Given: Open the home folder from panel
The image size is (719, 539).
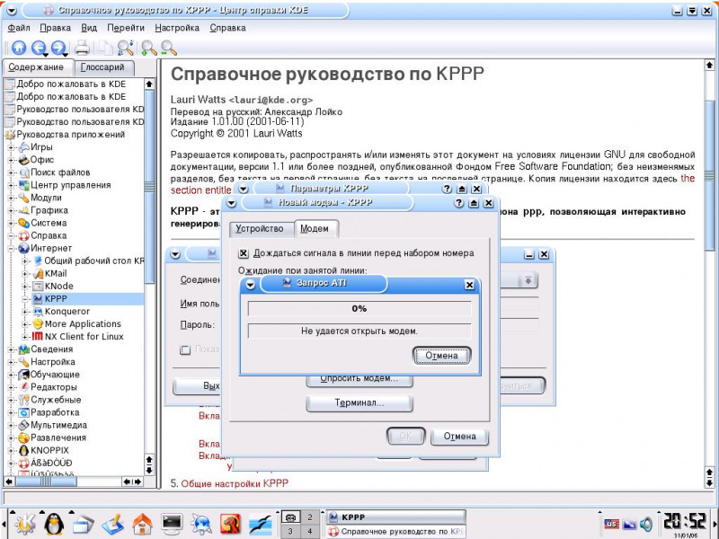Looking at the screenshot, I should tap(142, 525).
